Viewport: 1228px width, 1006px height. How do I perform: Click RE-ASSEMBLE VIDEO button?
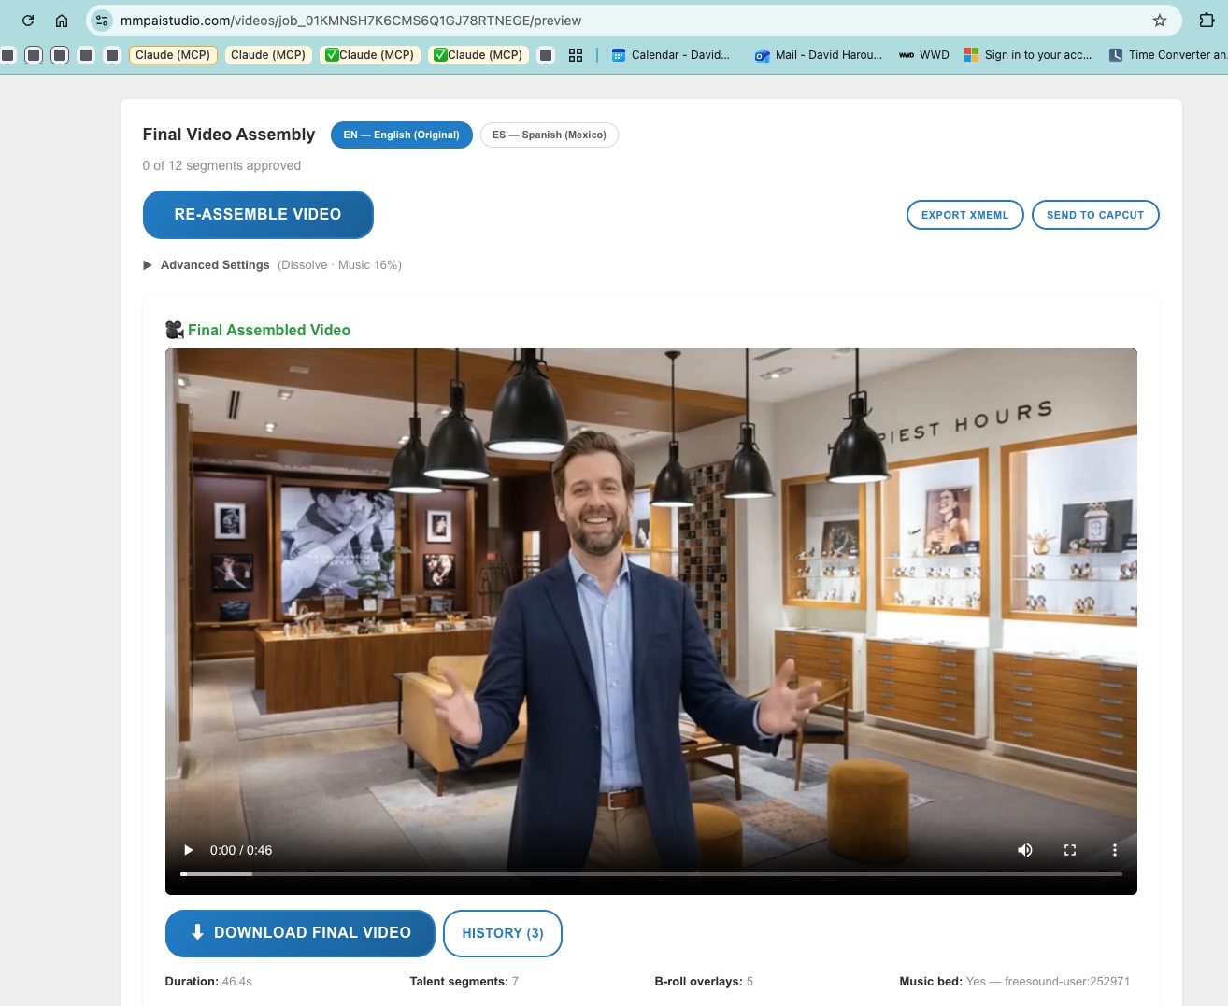(258, 215)
